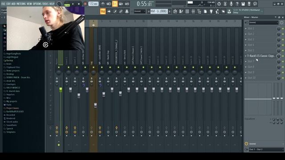Open the ADD menu
The image size is (285, 160).
[x=14, y=4]
